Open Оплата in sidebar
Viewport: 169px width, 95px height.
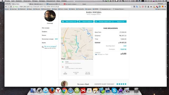pyautogui.click(x=44, y=35)
